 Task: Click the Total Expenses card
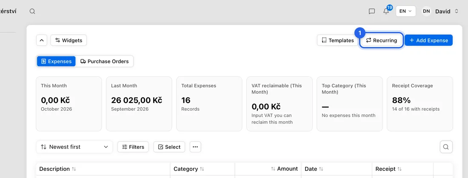[209, 104]
